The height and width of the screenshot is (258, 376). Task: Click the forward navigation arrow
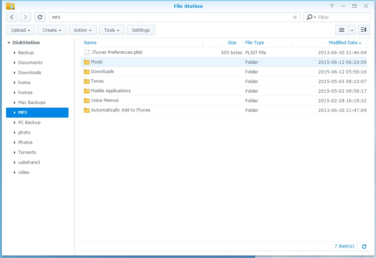[x=25, y=17]
